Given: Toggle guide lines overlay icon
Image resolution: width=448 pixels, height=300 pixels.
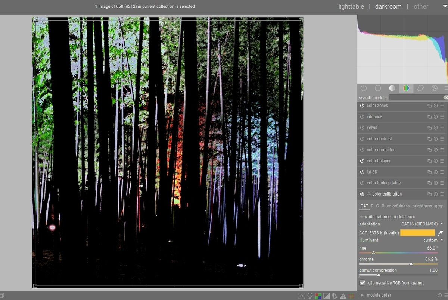Looking at the screenshot, I should pos(351,296).
